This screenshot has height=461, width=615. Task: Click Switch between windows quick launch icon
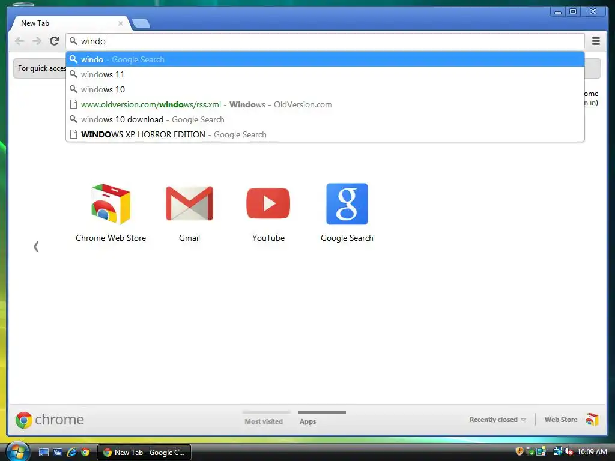tap(58, 453)
